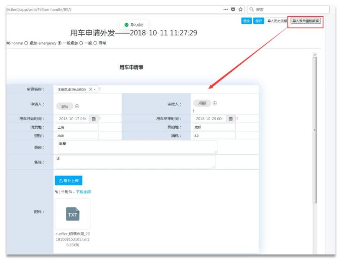Open the vehicle name dropdown arrow

tap(94, 89)
